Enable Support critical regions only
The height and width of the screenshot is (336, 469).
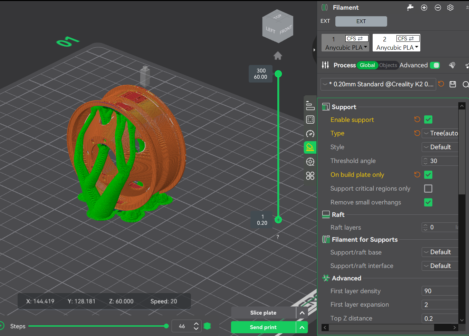(428, 189)
